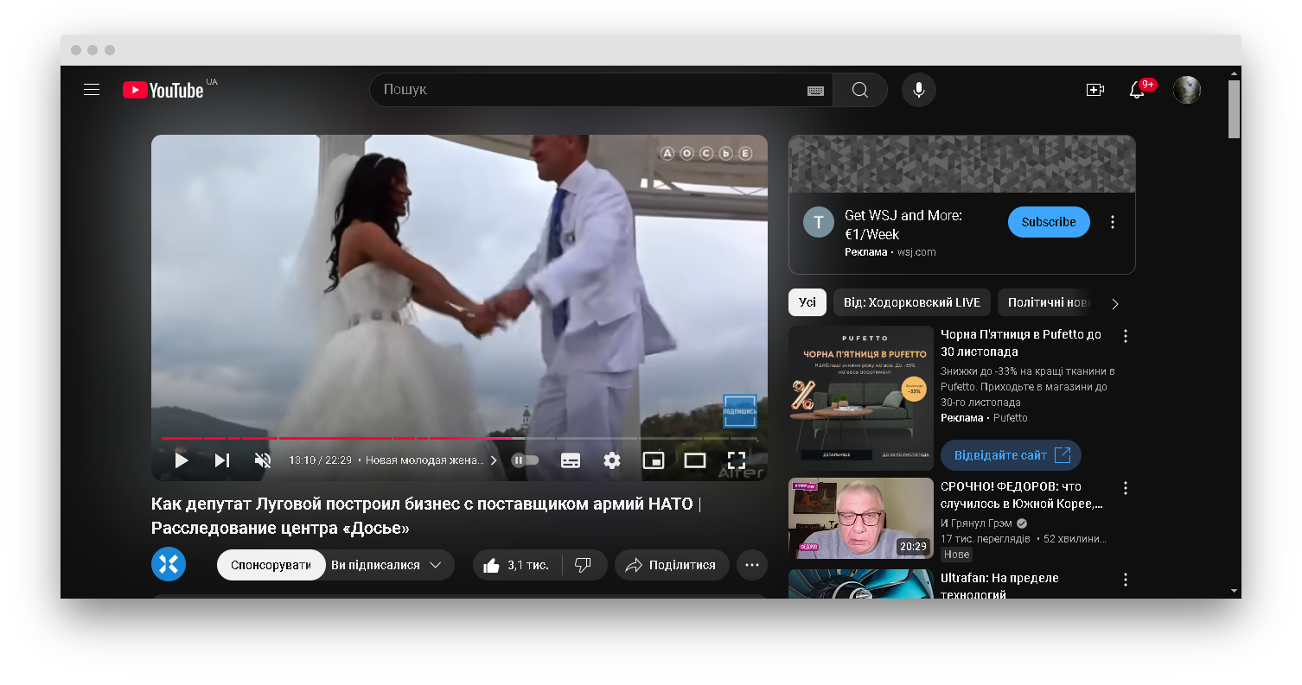Open Ultrafan: На пределе технологий video
Viewport: 1302px width, 685px height.
(999, 587)
